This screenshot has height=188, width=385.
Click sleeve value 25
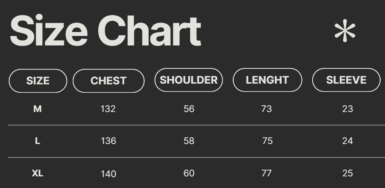348,173
